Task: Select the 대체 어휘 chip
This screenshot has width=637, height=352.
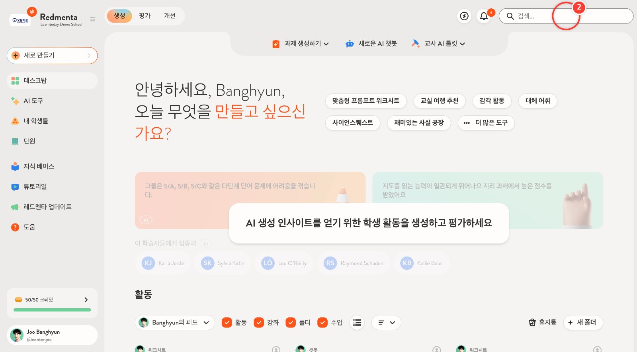Action: click(x=538, y=101)
